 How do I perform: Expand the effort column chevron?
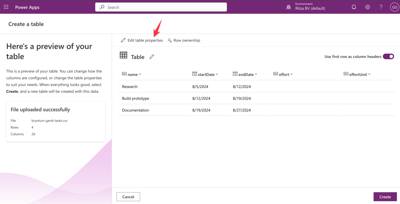click(292, 74)
